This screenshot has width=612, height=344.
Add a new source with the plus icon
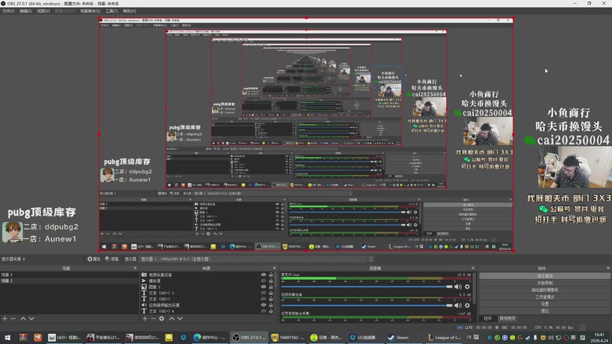[145, 319]
